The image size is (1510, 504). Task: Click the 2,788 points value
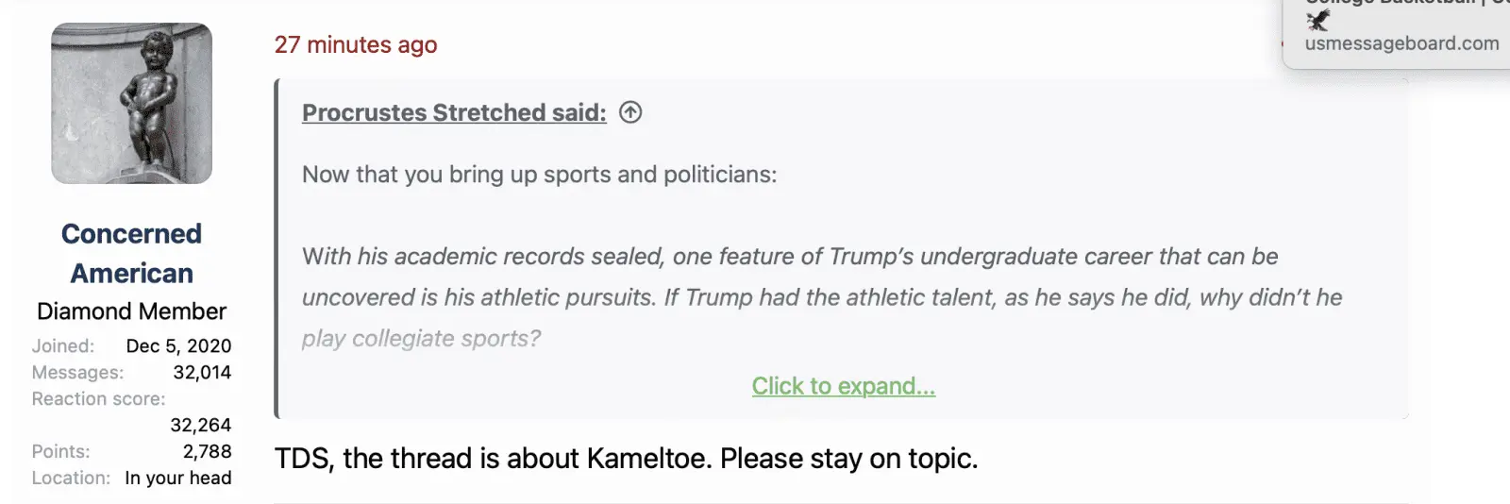pos(207,452)
